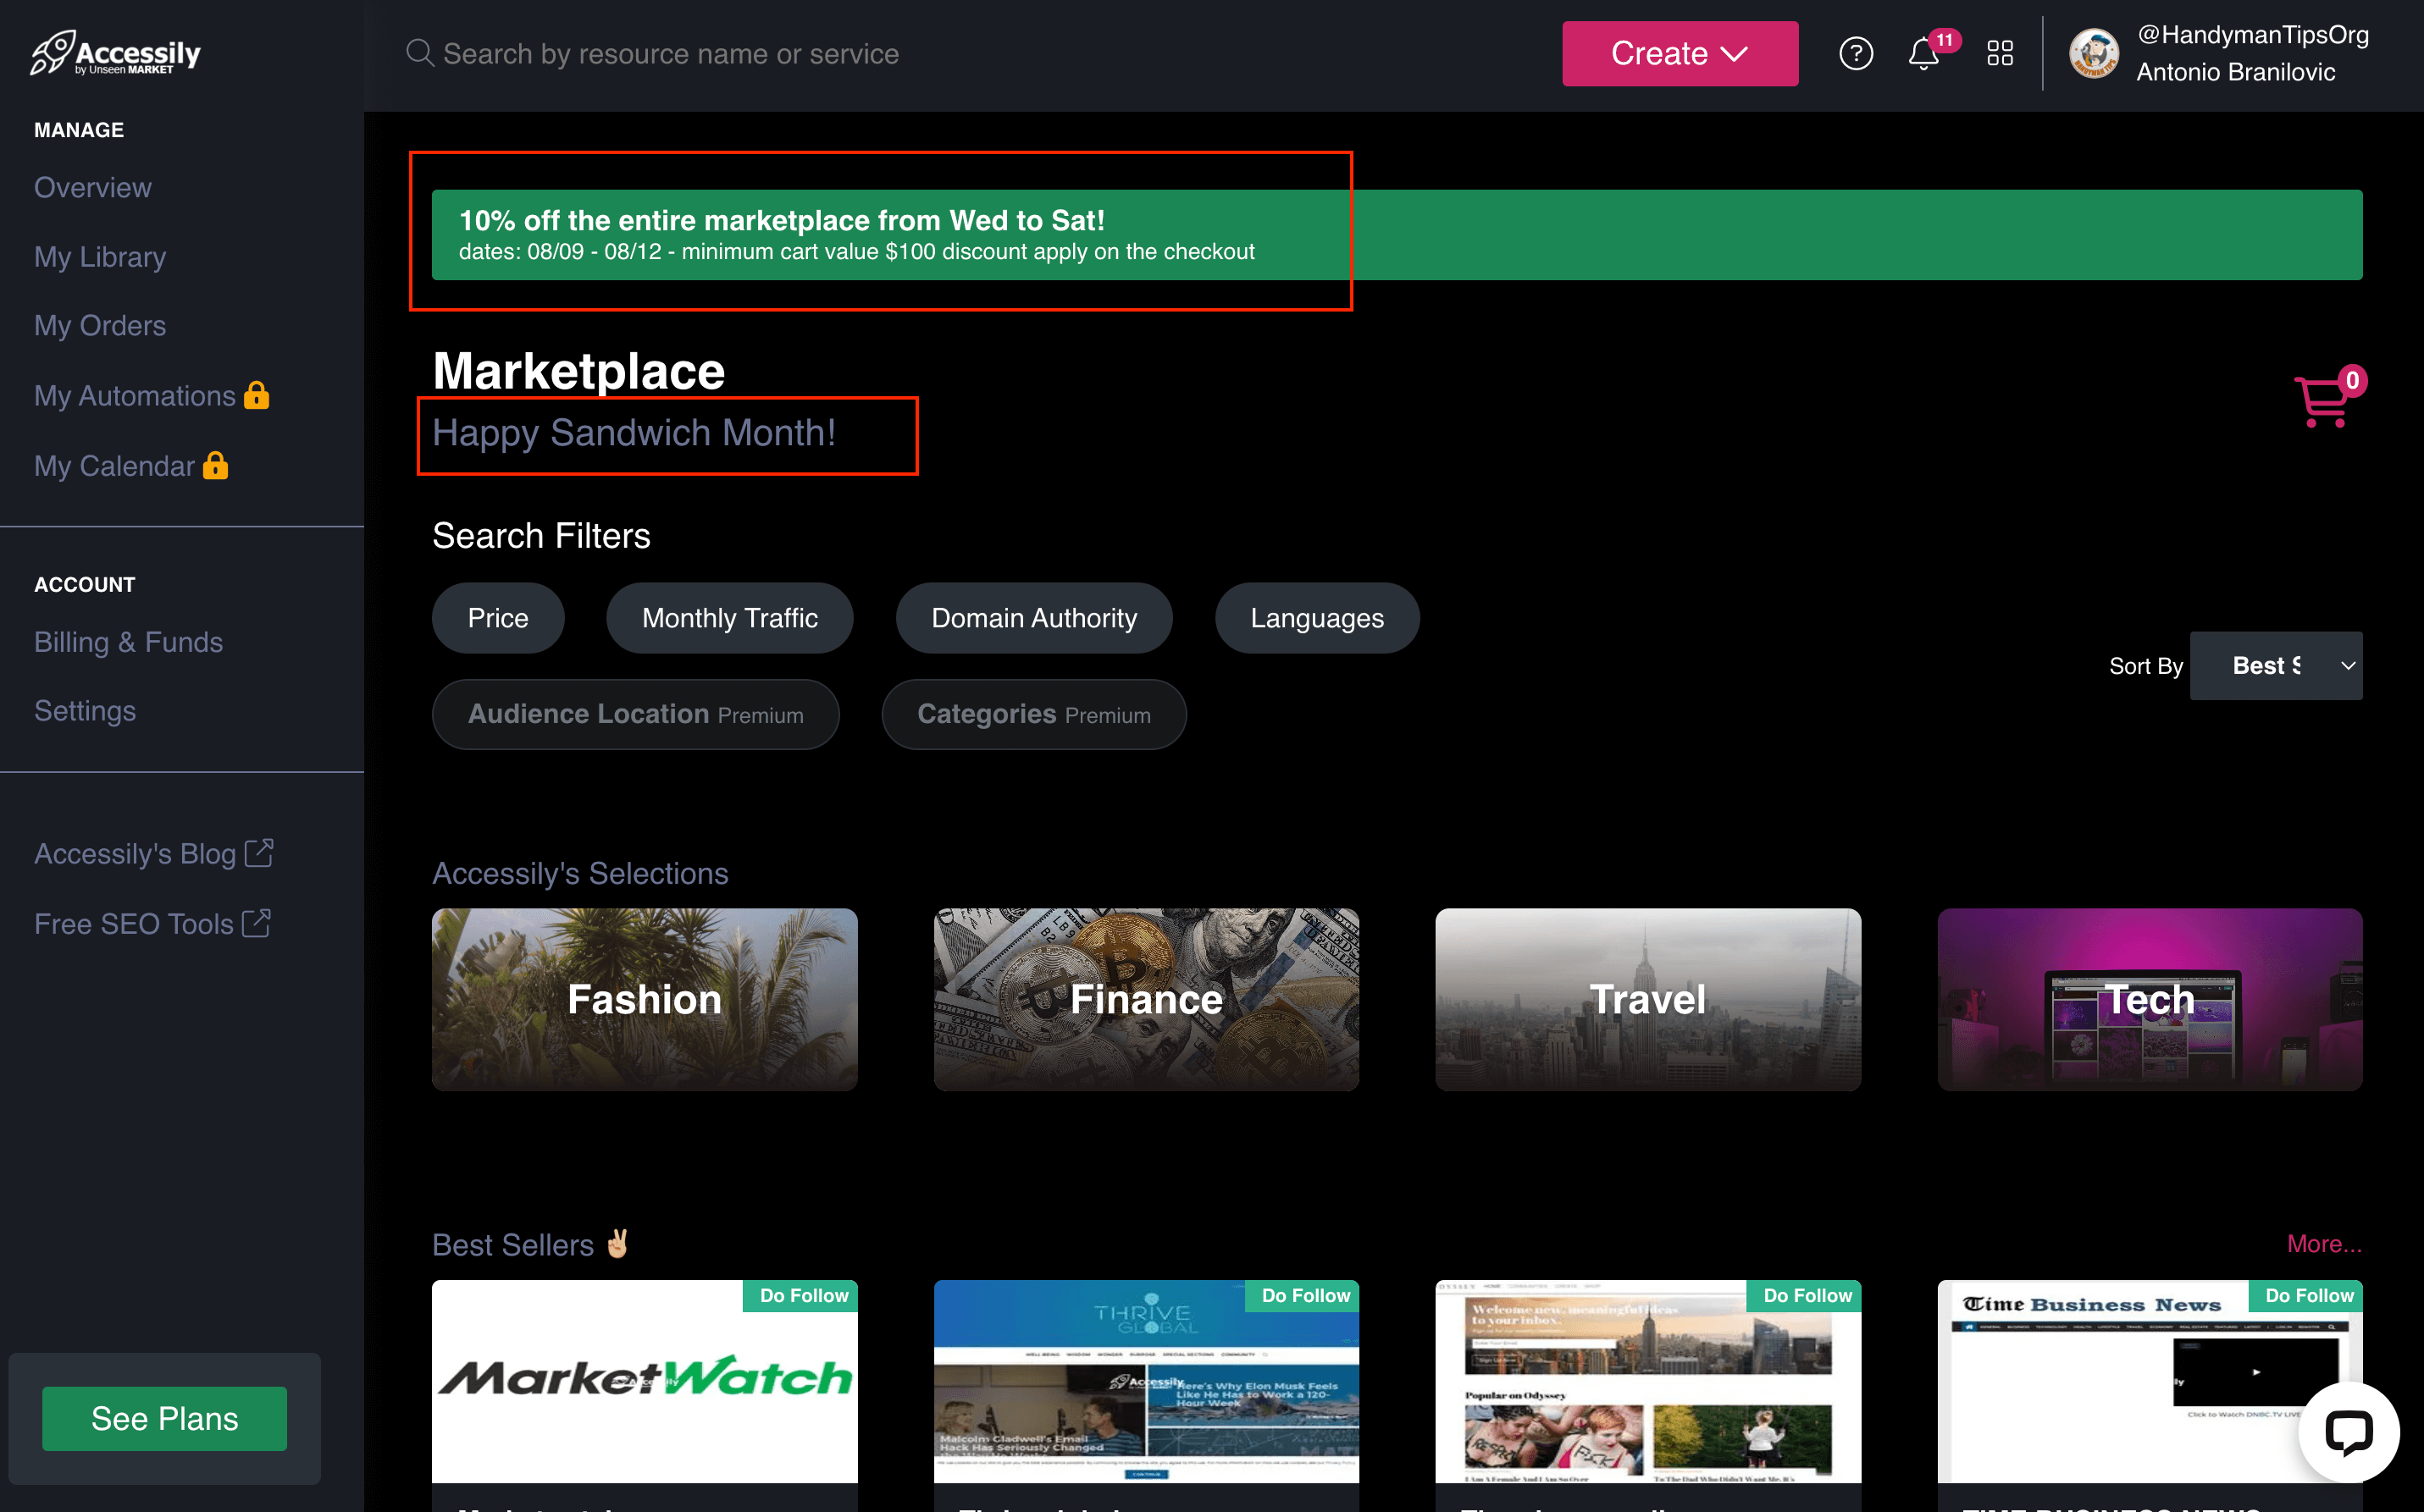Click the See Plans button

point(165,1418)
